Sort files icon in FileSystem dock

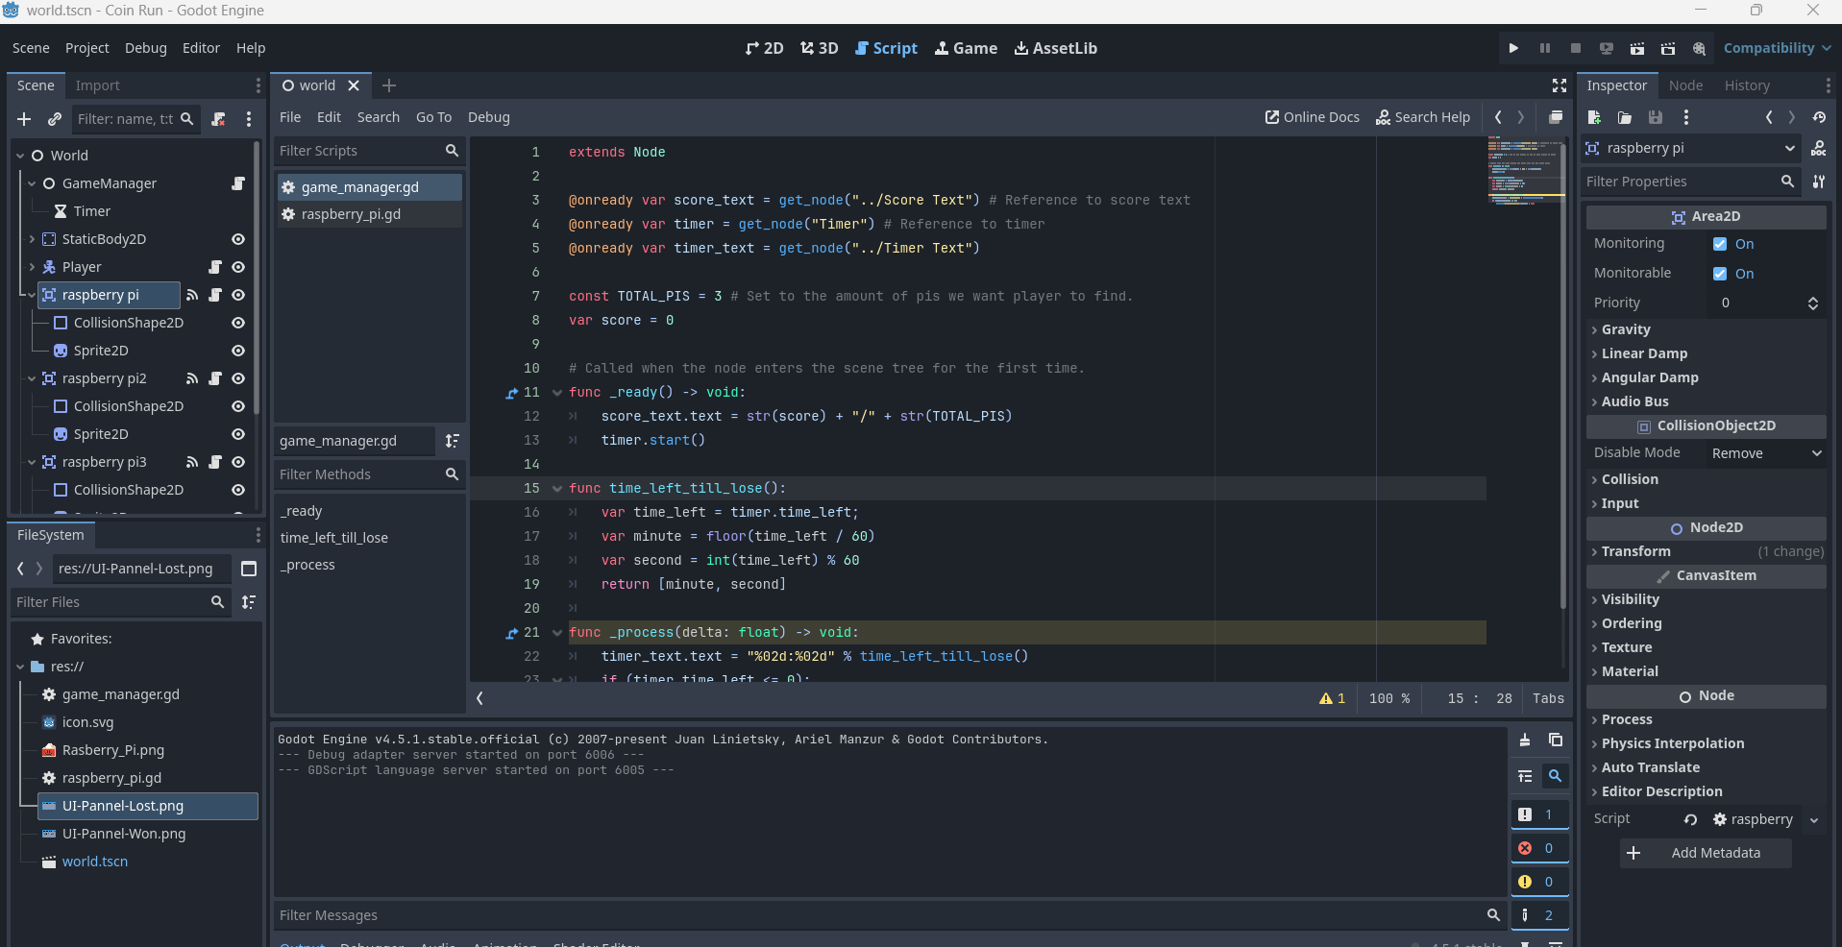(249, 602)
